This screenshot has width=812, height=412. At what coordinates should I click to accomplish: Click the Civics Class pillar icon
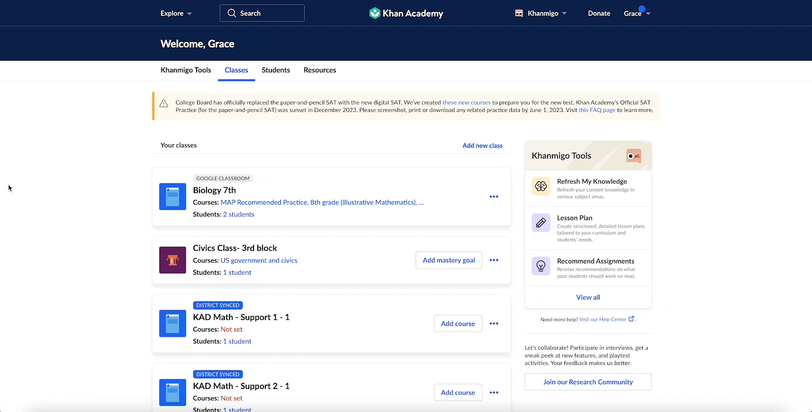tap(173, 260)
